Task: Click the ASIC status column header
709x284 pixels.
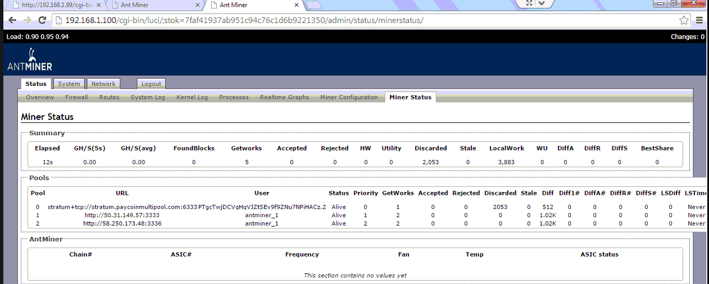Action: (599, 254)
